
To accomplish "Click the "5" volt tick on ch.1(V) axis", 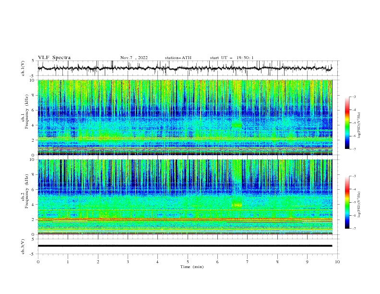I will [33, 61].
